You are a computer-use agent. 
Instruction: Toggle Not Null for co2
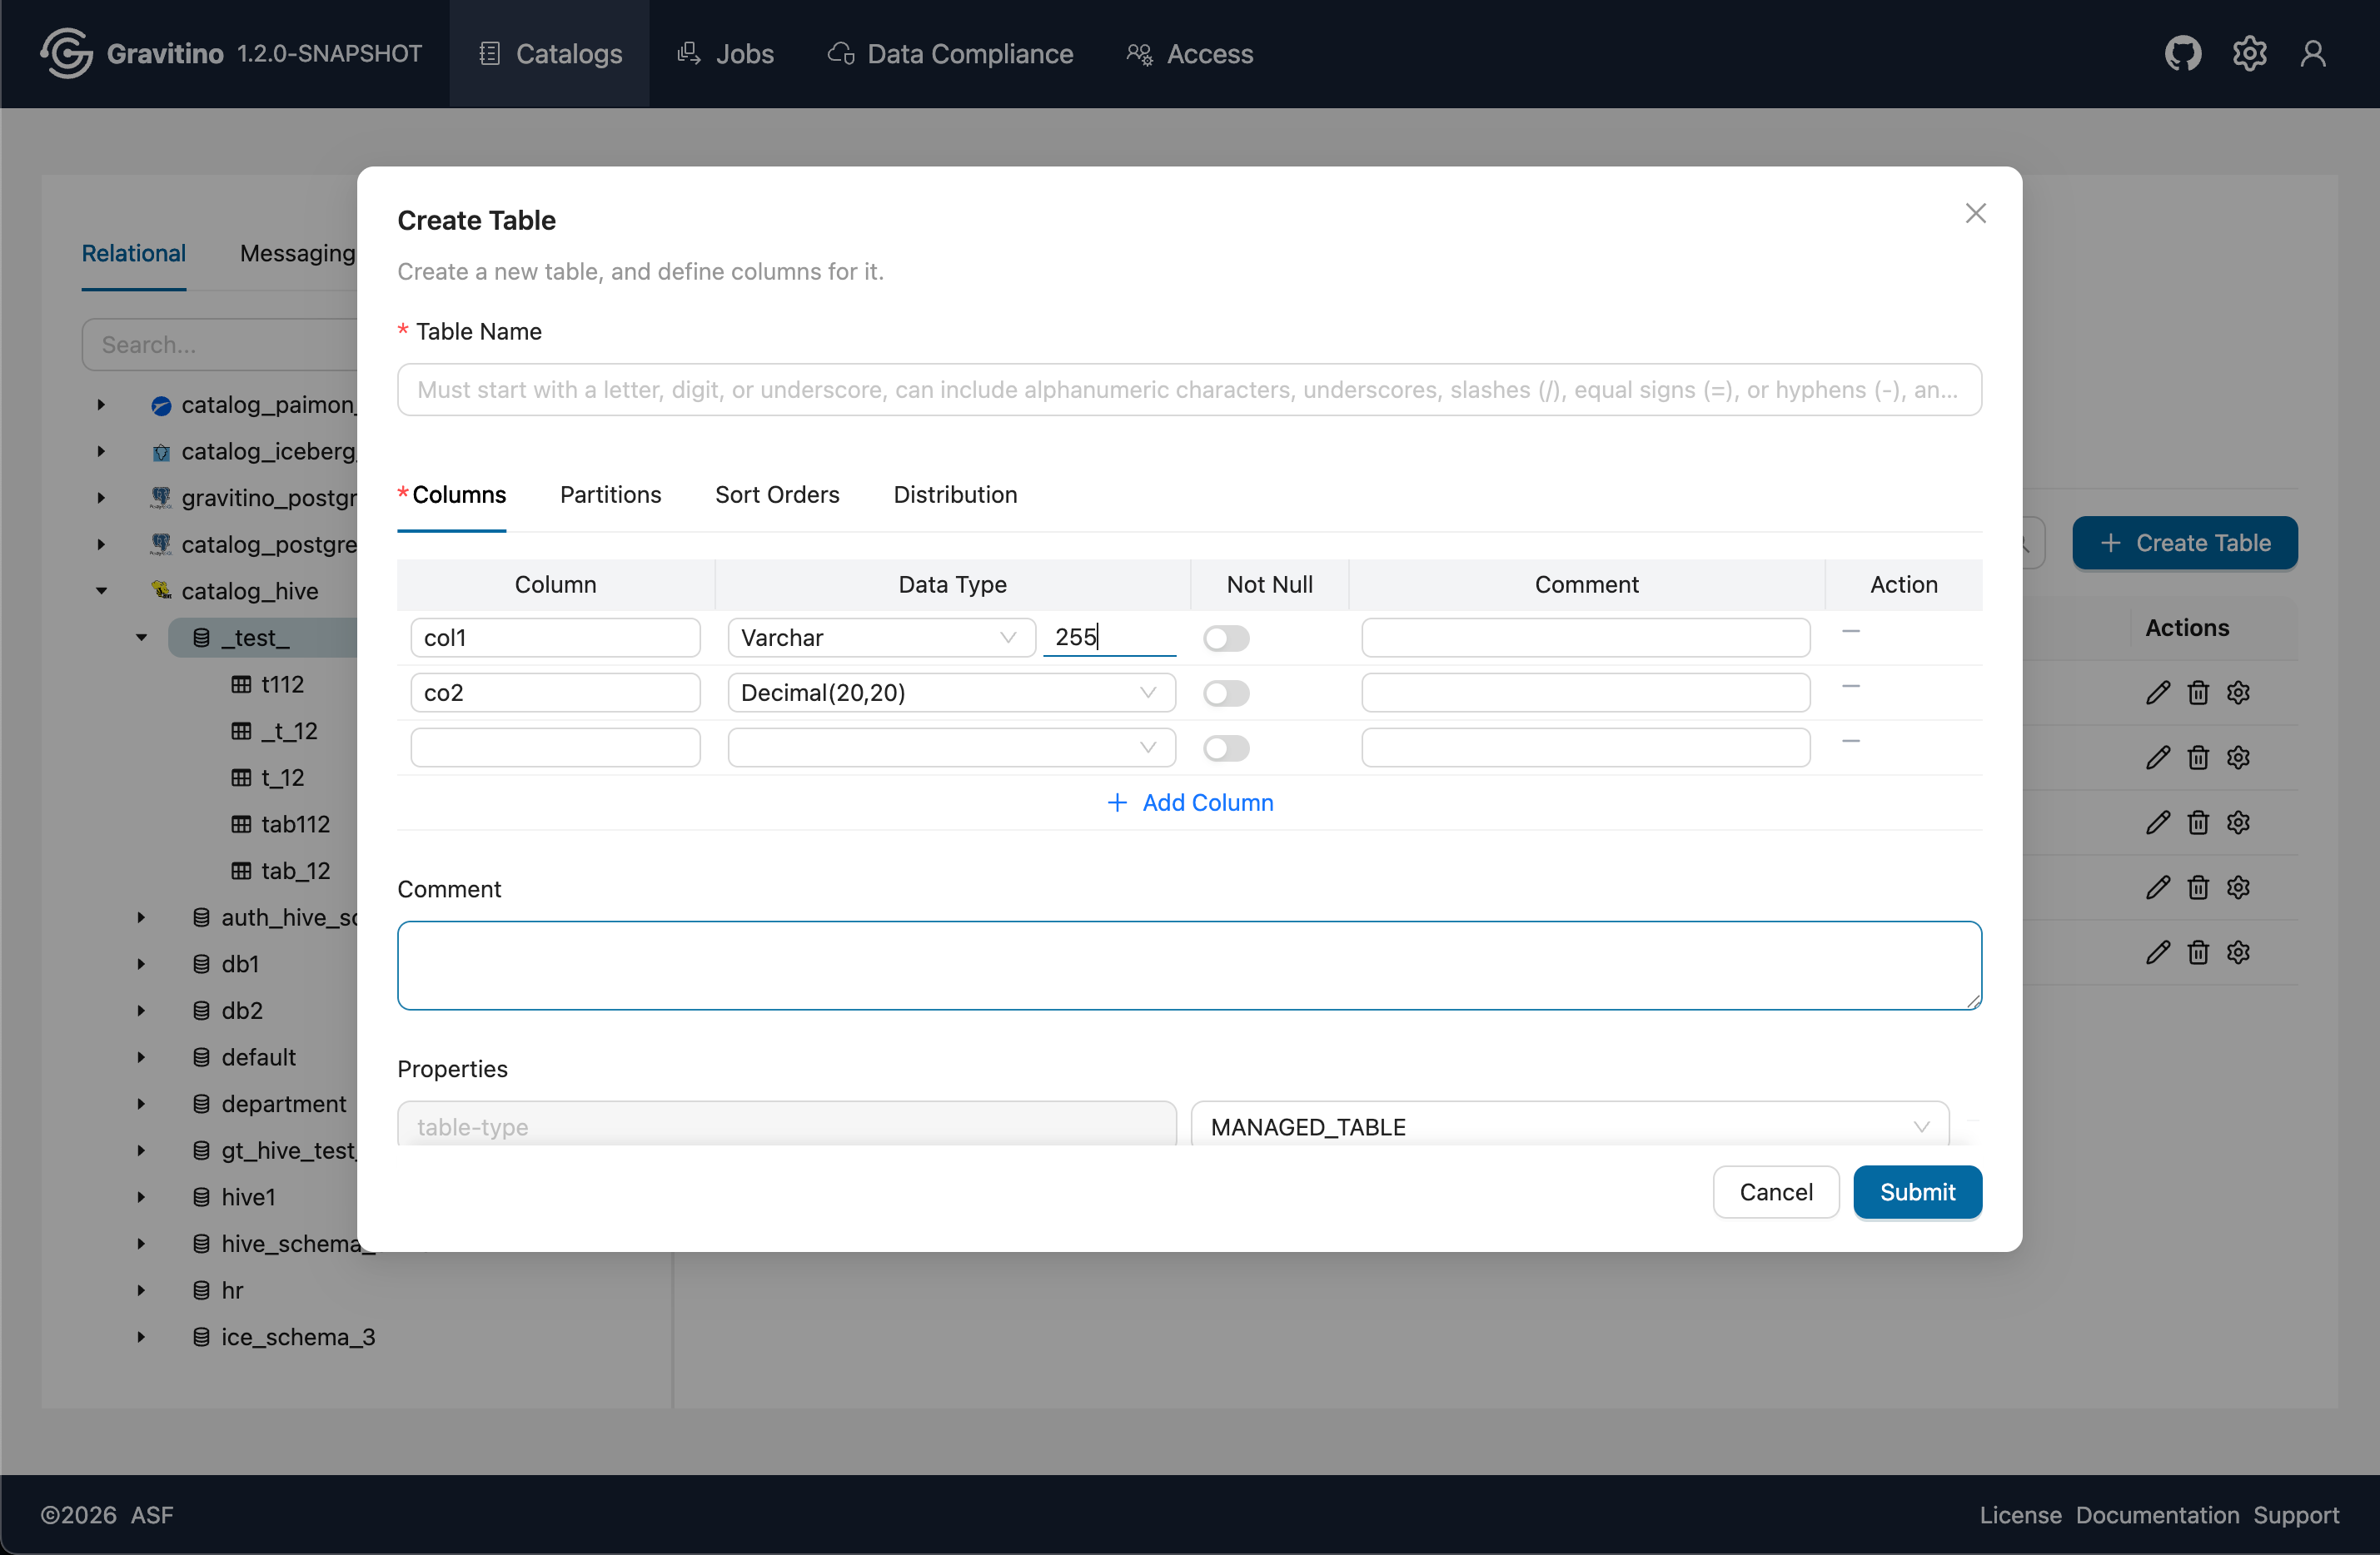(x=1226, y=693)
